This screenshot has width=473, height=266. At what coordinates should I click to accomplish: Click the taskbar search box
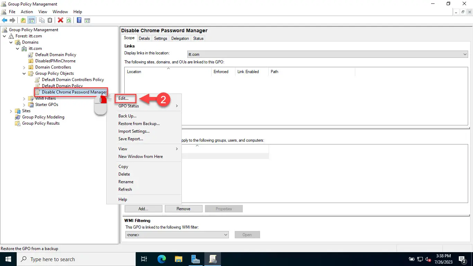76,259
